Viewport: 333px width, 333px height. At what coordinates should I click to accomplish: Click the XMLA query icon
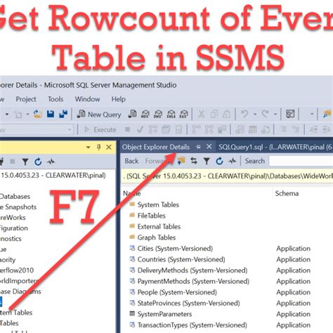(171, 114)
